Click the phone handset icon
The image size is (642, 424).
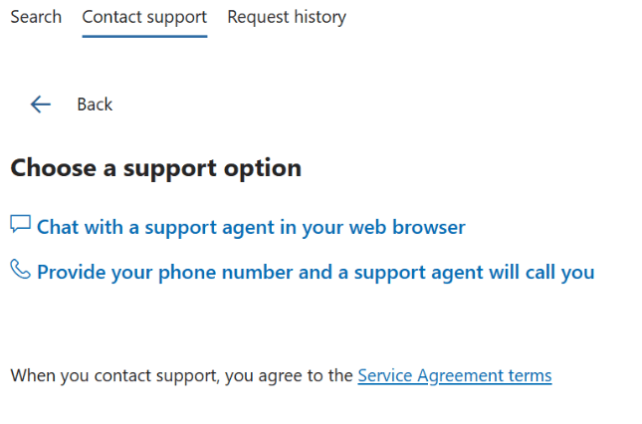[x=20, y=269]
